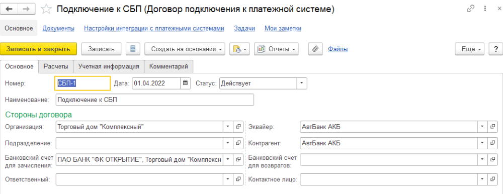503x194 pixels.
Task: Open Эквайер record with its open icon
Action: pyautogui.click(x=492, y=126)
